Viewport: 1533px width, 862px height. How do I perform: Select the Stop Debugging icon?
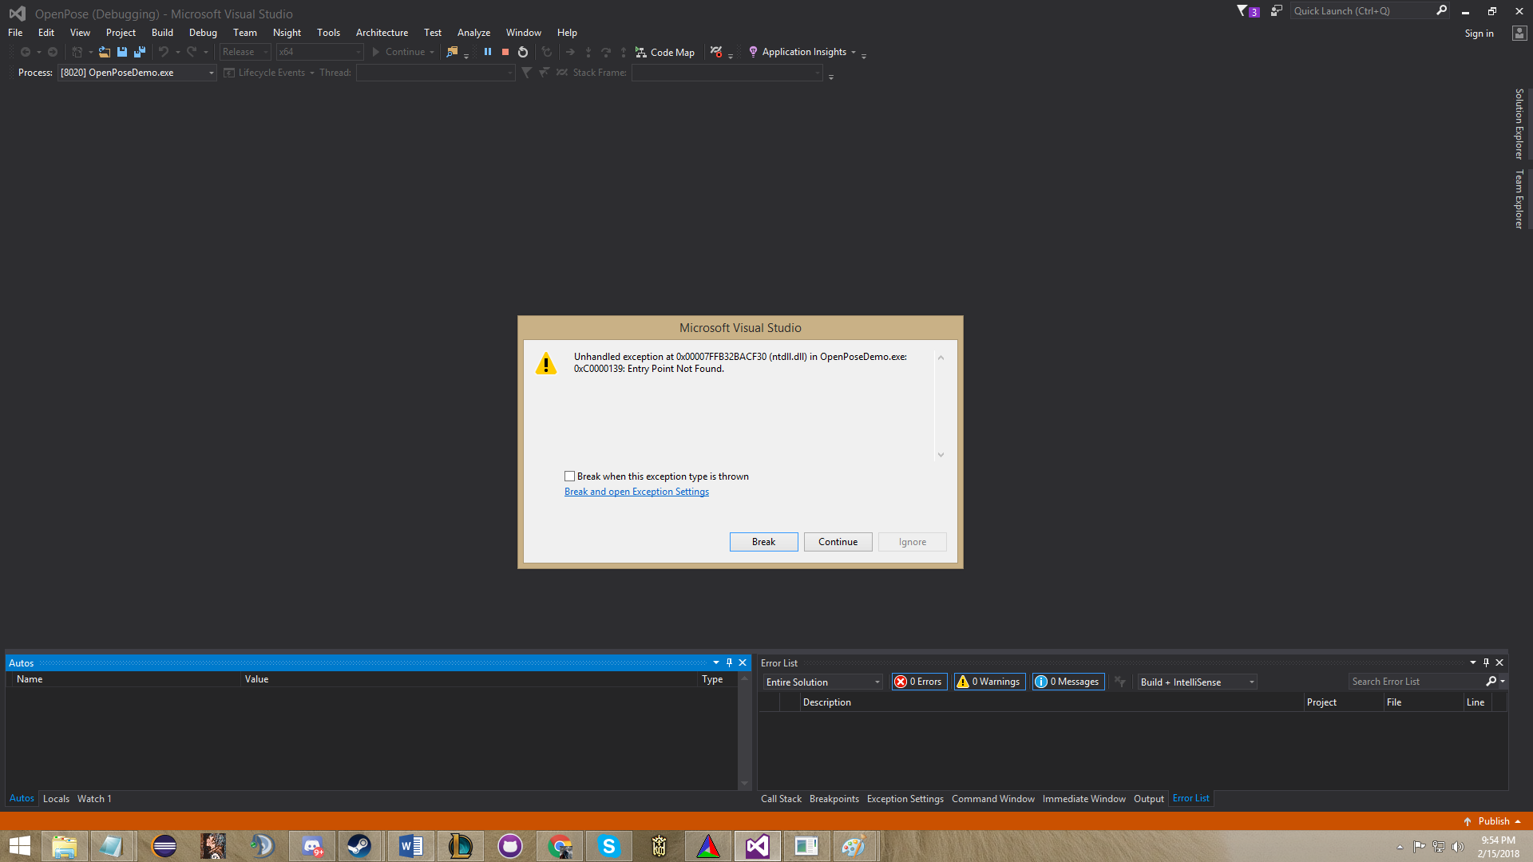(505, 51)
